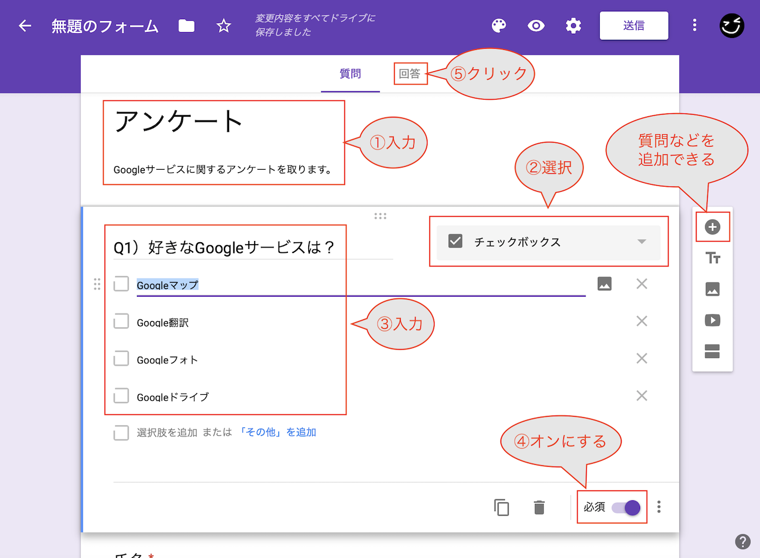The image size is (760, 558).
Task: Switch to the 質問 tab
Action: 350,74
